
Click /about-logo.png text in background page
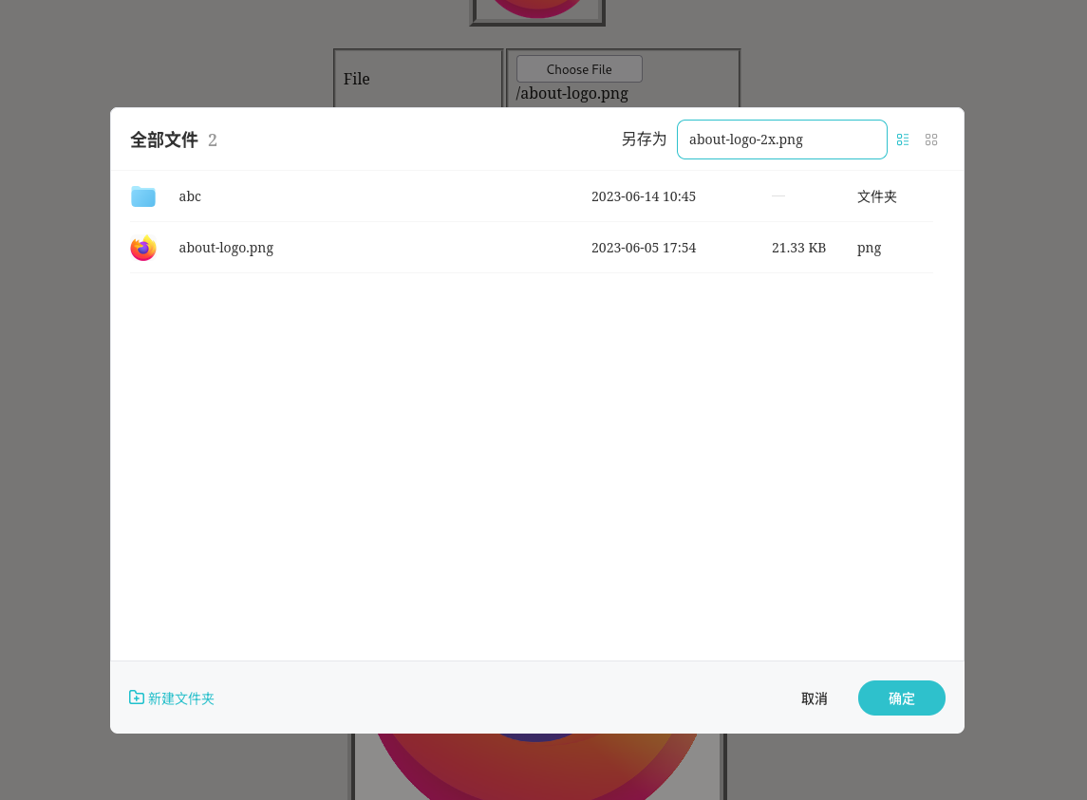[572, 94]
